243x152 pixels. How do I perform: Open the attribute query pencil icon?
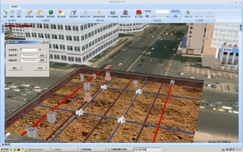[74, 14]
